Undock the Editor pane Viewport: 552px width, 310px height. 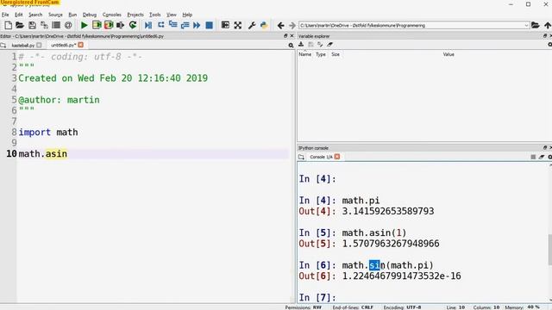[x=285, y=36]
